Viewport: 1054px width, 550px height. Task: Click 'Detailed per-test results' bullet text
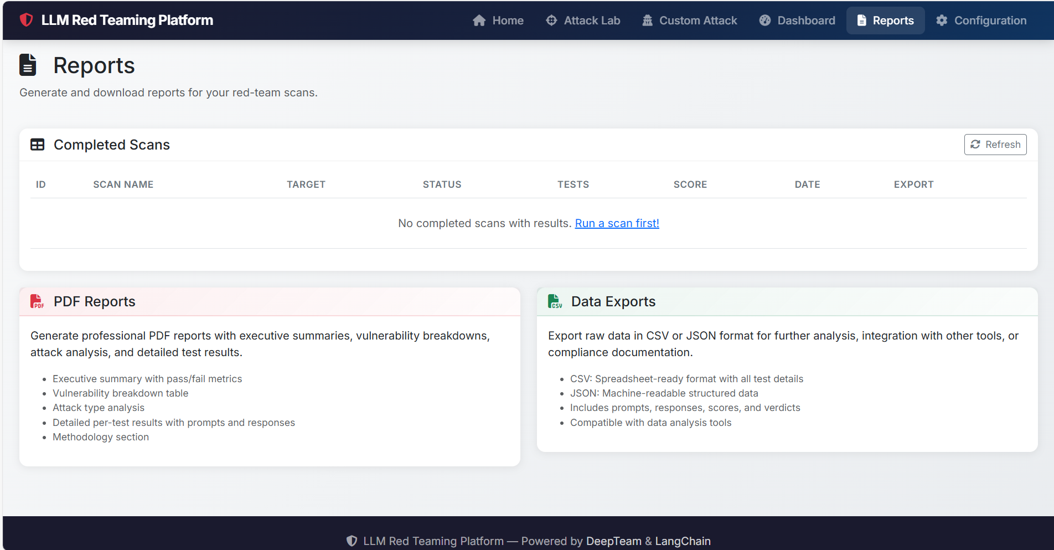(x=174, y=423)
